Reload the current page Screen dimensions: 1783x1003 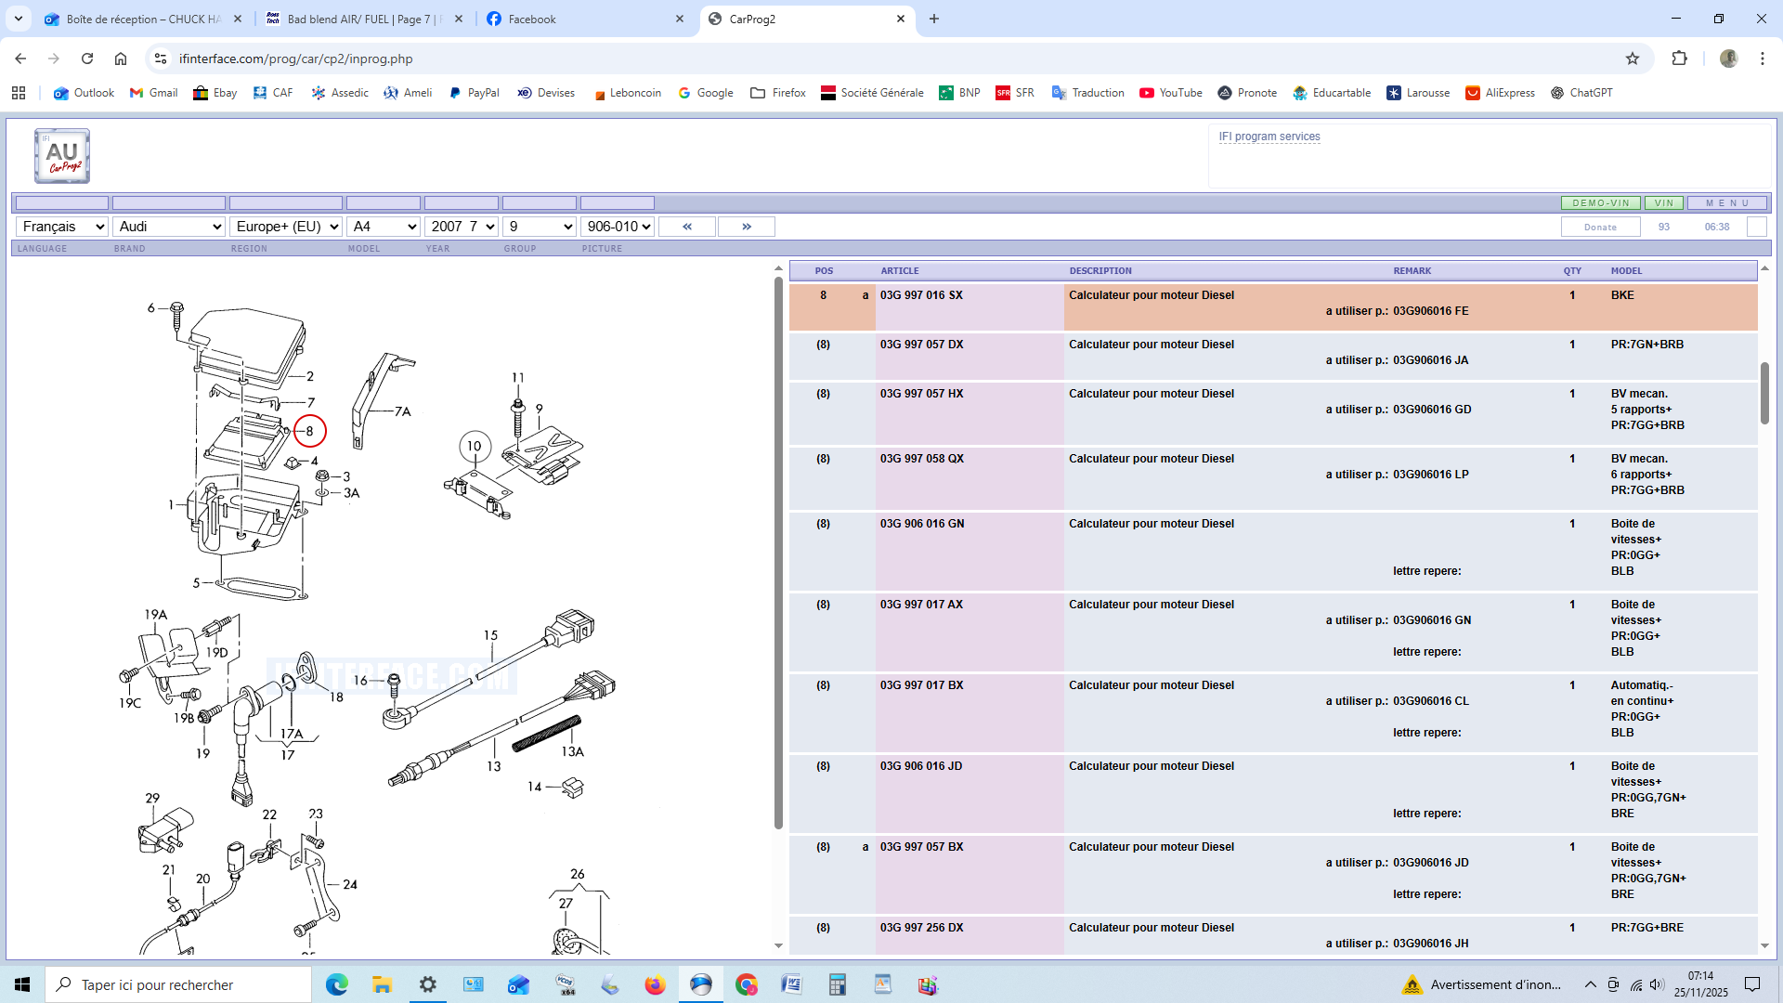[87, 59]
